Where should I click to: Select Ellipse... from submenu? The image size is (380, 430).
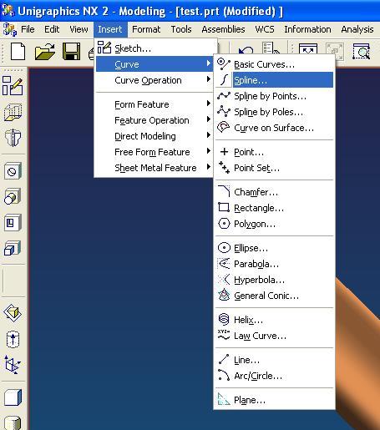275,248
